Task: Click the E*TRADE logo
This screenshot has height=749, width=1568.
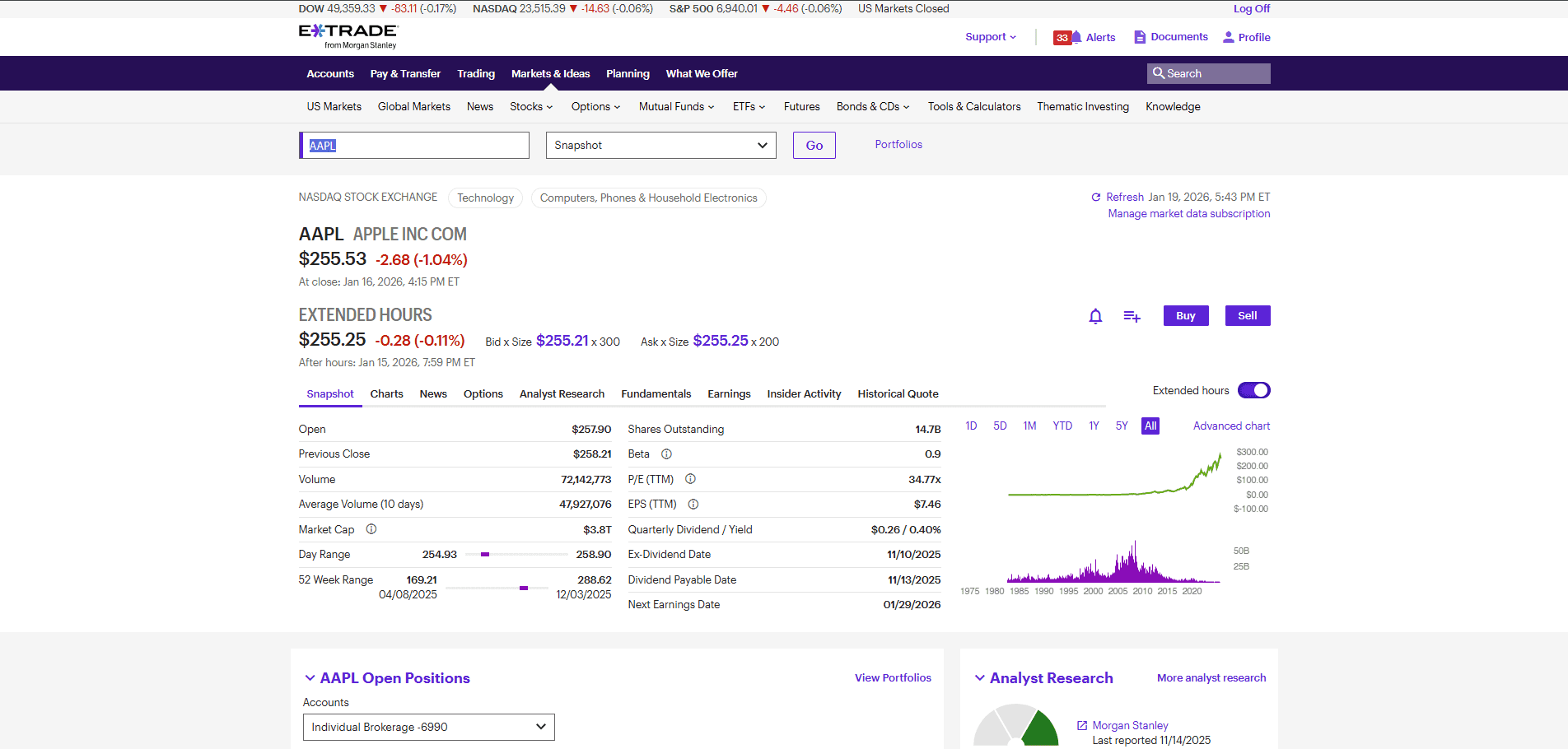Action: pyautogui.click(x=348, y=36)
